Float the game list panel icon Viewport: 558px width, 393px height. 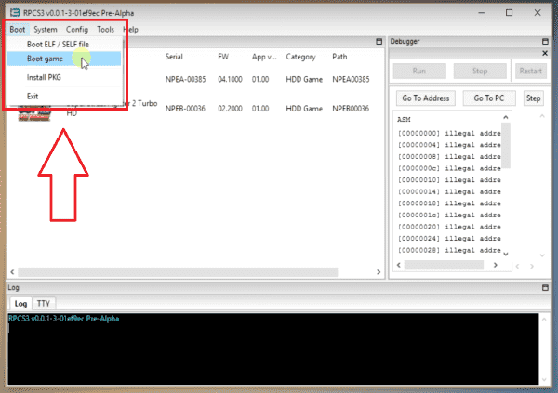point(379,42)
